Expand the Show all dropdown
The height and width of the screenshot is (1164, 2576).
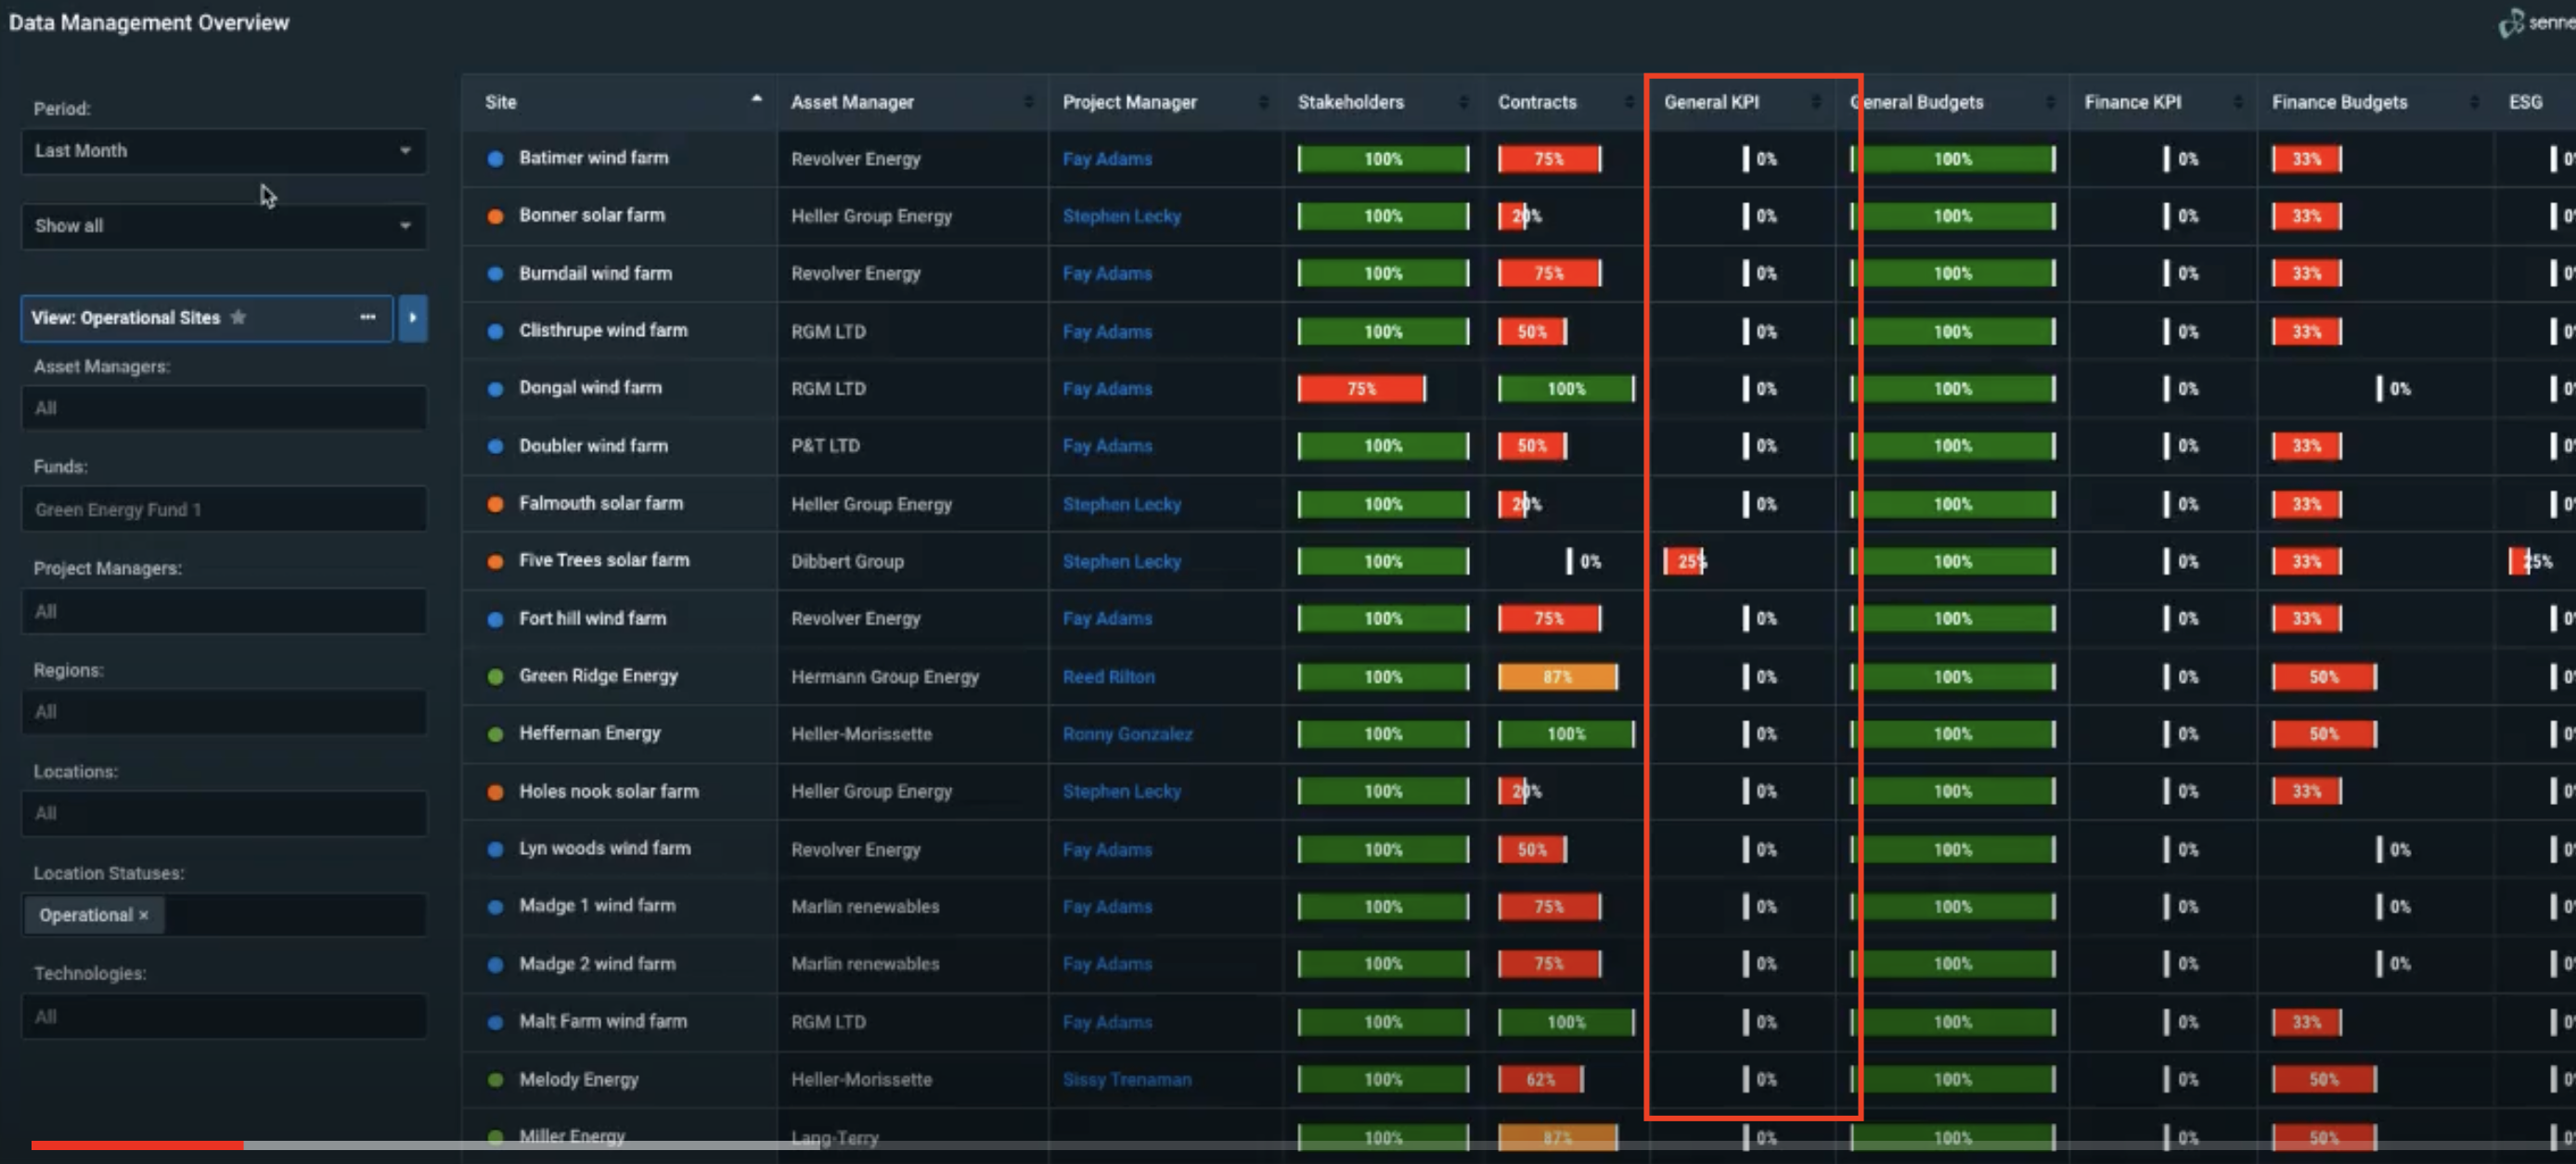[223, 226]
